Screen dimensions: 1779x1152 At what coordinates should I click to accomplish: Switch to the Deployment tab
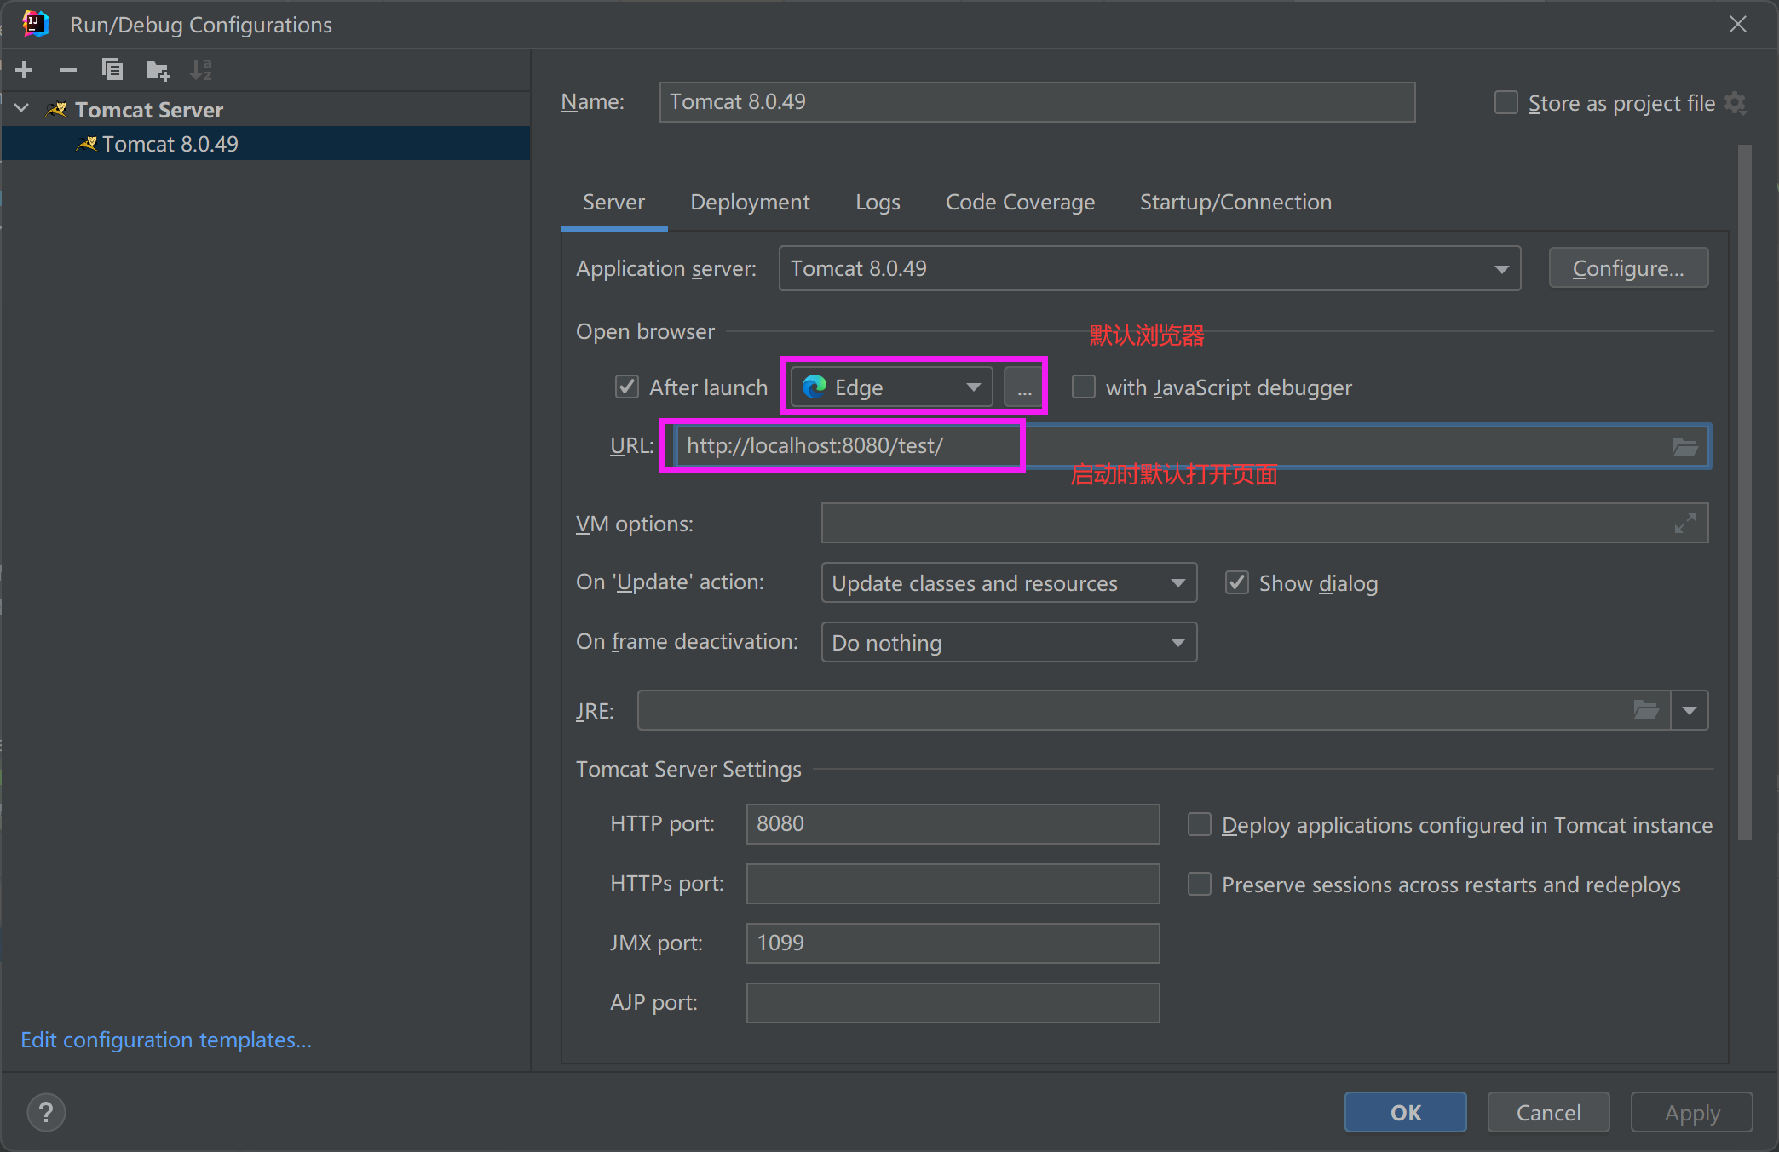coord(750,202)
